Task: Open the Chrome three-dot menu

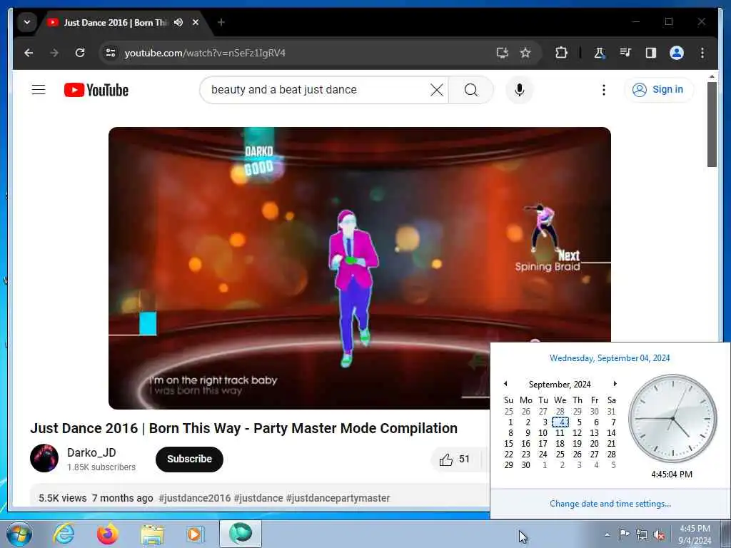Action: tap(702, 53)
